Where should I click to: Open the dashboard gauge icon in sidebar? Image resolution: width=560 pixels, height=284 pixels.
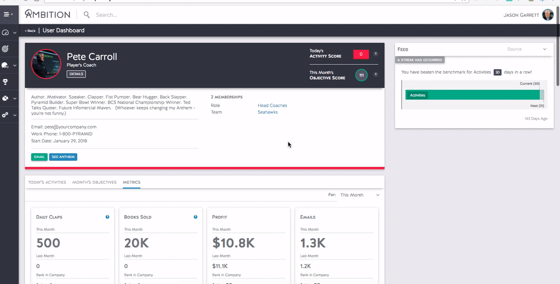pos(5,32)
